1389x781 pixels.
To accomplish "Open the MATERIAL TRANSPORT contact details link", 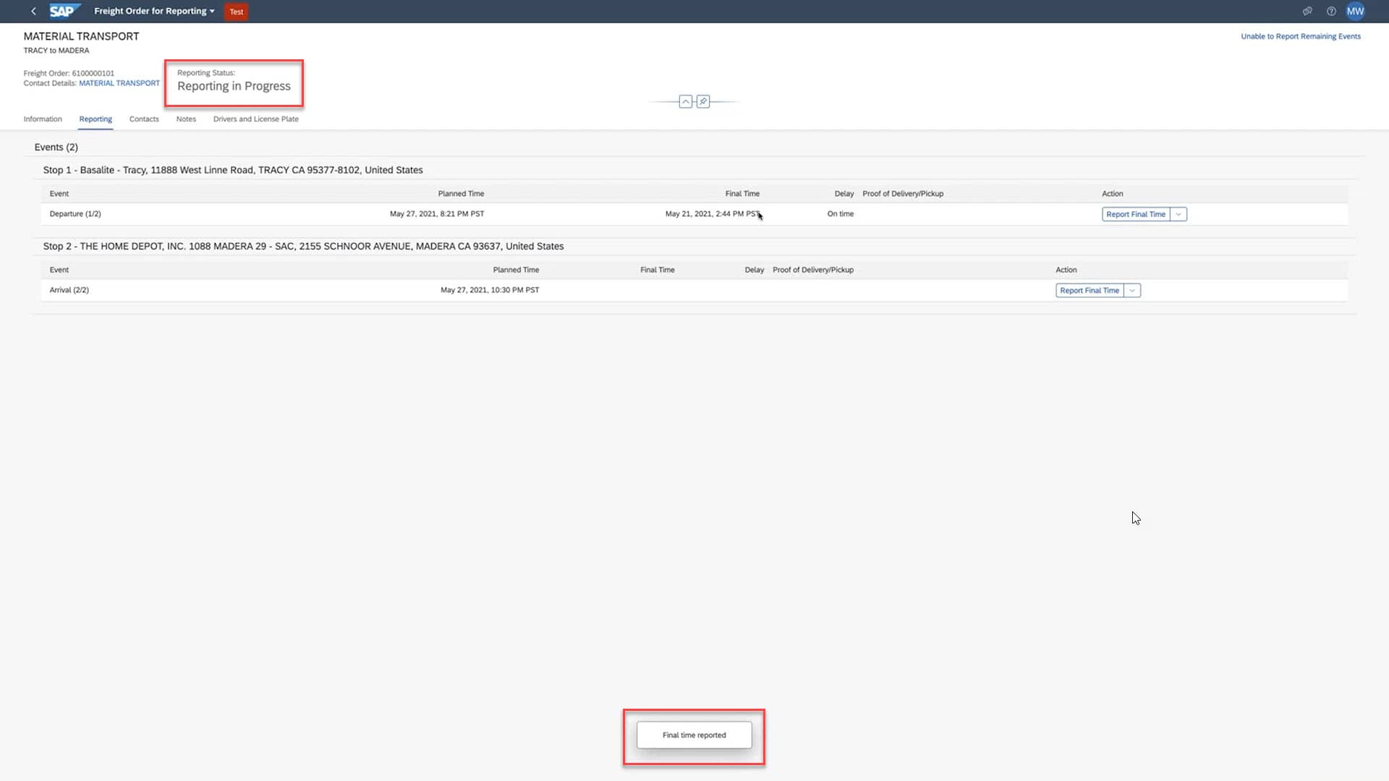I will coord(119,83).
